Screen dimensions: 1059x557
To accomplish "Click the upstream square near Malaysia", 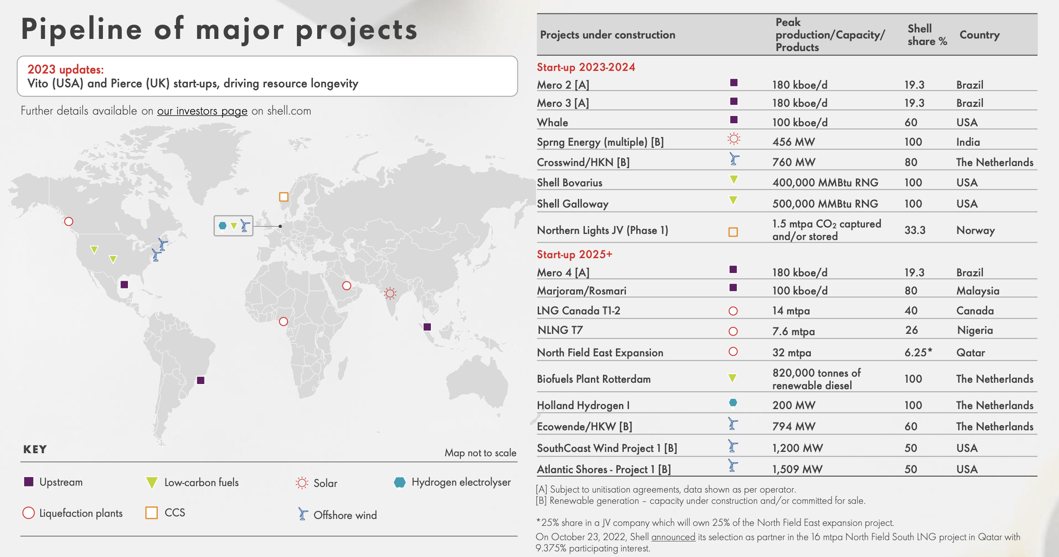I will pos(427,327).
